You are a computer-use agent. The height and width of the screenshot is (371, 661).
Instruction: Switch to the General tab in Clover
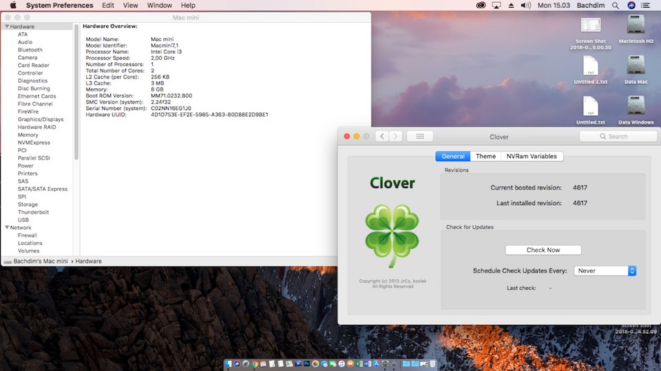453,156
